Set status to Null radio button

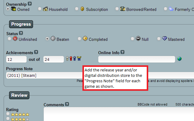click(132, 39)
